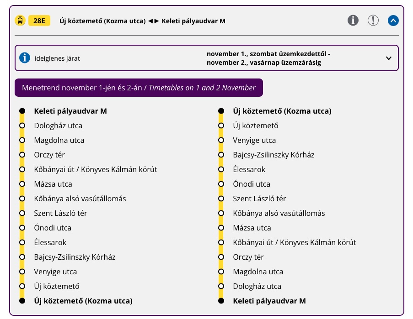Image resolution: width=413 pixels, height=319 pixels.
Task: Click the yellow 28E line badge
Action: (x=39, y=21)
